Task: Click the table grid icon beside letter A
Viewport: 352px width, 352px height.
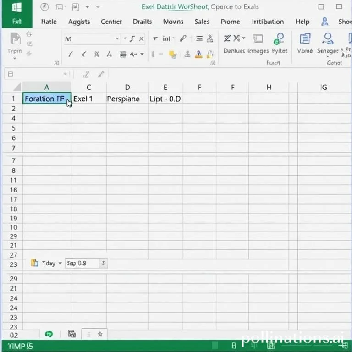Action: tap(123, 55)
